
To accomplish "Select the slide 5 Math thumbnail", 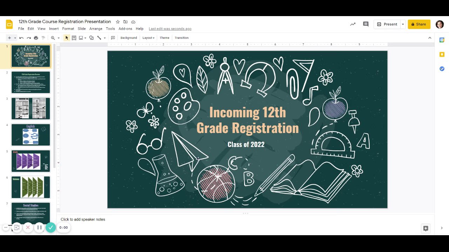I will tap(31, 161).
